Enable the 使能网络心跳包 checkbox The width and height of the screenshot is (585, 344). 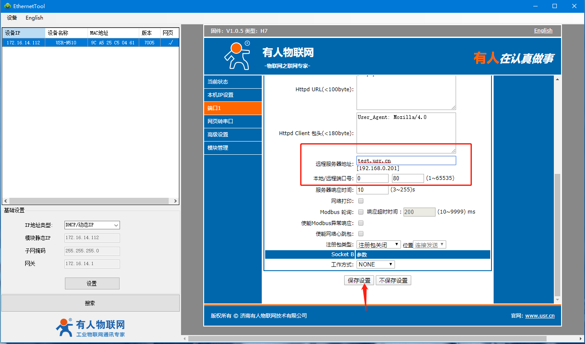coord(361,234)
